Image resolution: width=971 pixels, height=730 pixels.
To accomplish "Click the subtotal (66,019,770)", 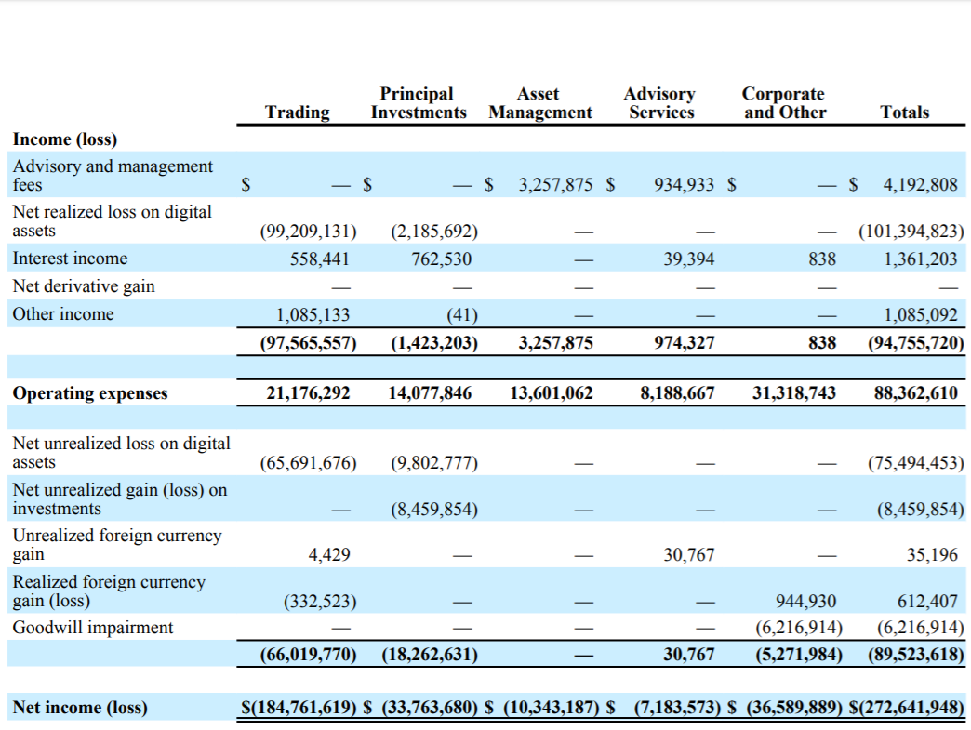I will (x=309, y=655).
